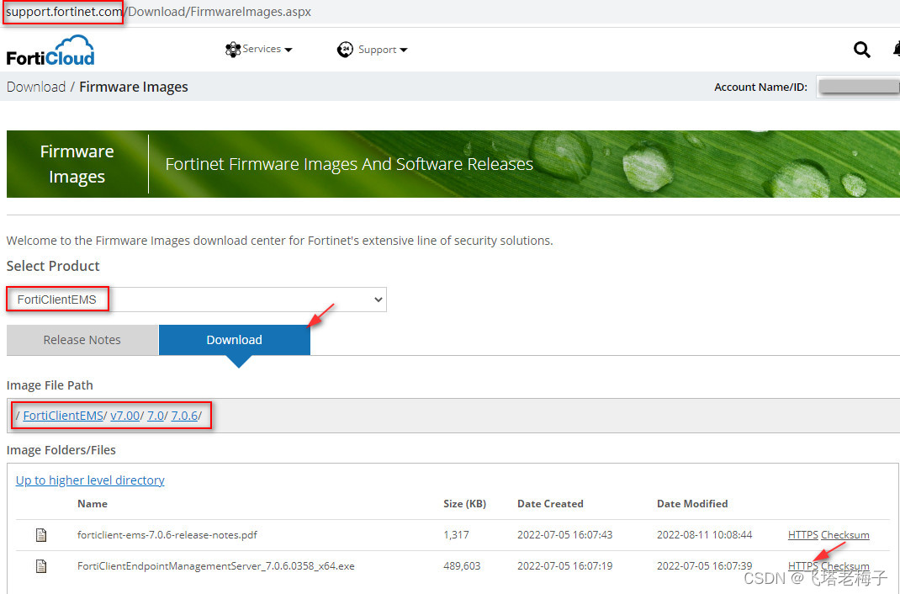Download the x64 exe via HTTPS
The height and width of the screenshot is (594, 900).
[x=803, y=566]
